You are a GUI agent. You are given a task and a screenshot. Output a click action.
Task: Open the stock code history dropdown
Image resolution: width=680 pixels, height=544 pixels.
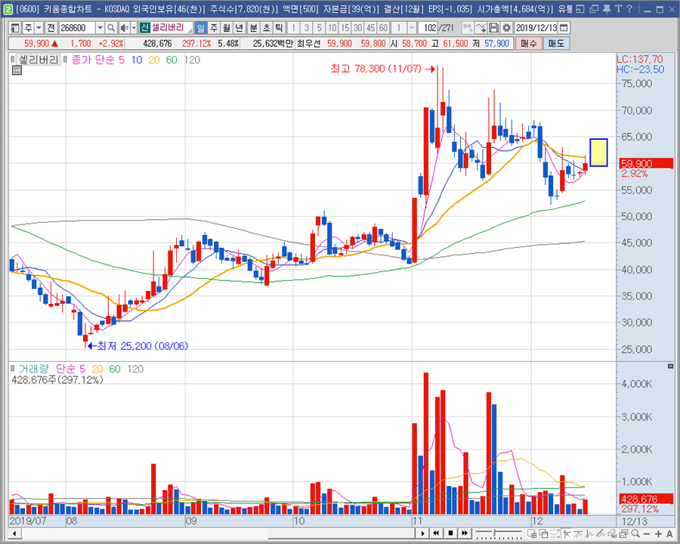pos(100,28)
